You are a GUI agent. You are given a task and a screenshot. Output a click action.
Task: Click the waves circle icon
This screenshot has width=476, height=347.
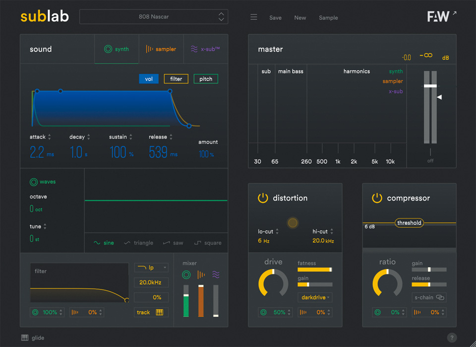33,182
